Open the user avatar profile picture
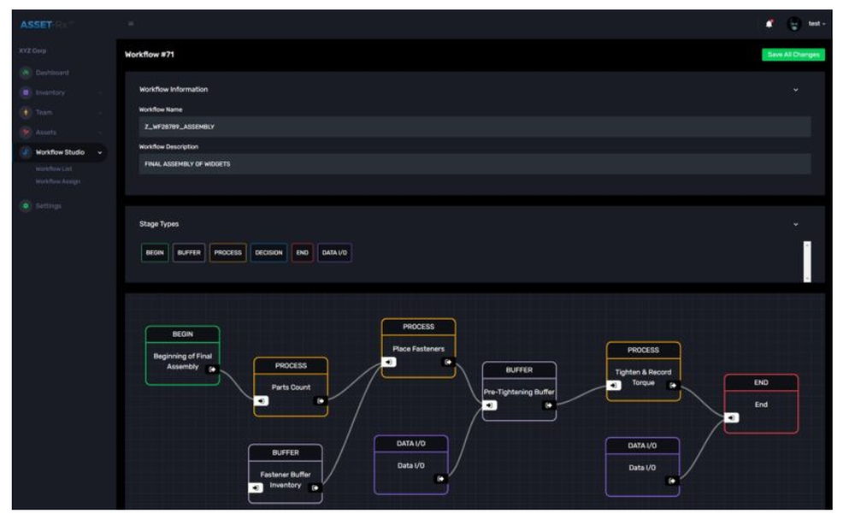This screenshot has height=514, width=855. [x=794, y=24]
